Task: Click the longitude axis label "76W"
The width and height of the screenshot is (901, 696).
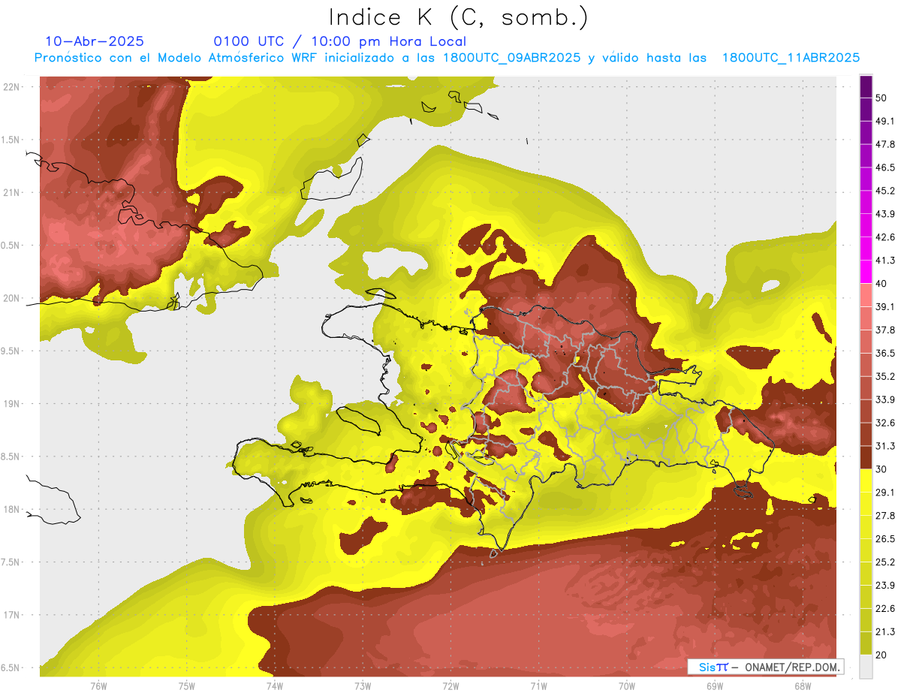Action: (x=99, y=686)
